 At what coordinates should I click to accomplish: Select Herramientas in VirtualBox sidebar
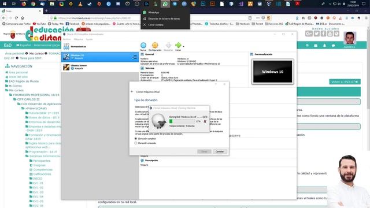100,46
